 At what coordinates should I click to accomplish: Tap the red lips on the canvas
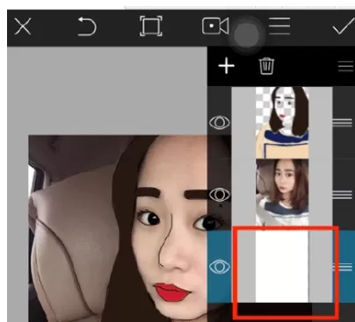coord(172,292)
